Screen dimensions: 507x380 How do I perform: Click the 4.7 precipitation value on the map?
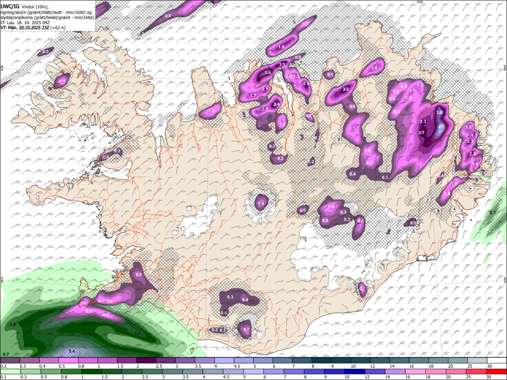click(442, 127)
